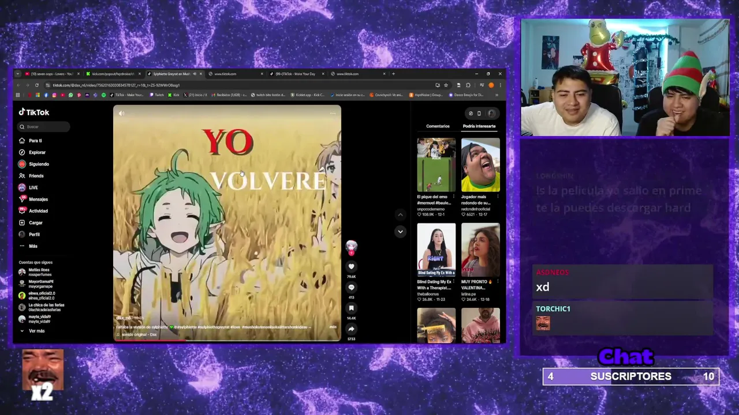
Task: Click the TORCHIC1 chat username
Action: (x=553, y=309)
